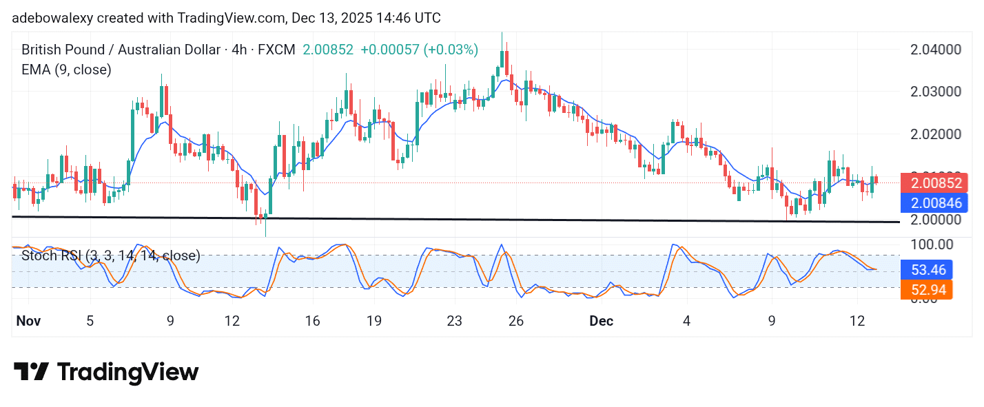Click the TradingView wordmark link
The width and height of the screenshot is (984, 407).
click(127, 372)
